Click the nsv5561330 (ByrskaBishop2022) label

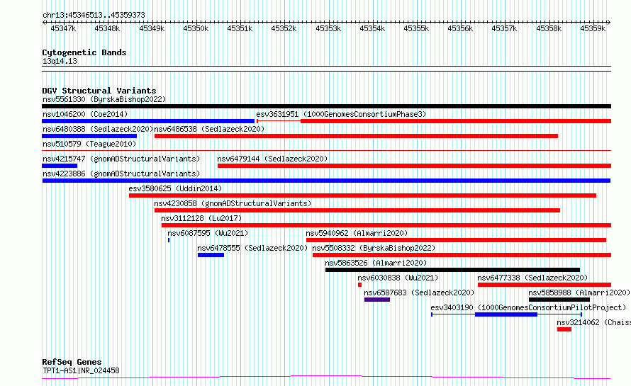pos(104,99)
